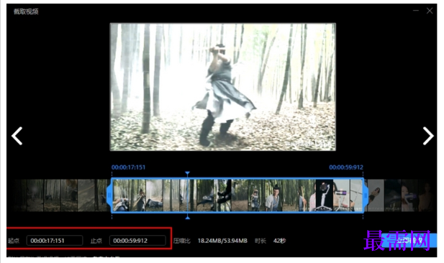Click the 18.24MB/53.94MB compression value
The width and height of the screenshot is (444, 263).
222,241
